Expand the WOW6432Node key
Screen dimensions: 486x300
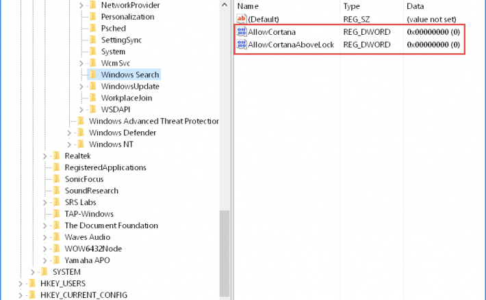(x=45, y=249)
